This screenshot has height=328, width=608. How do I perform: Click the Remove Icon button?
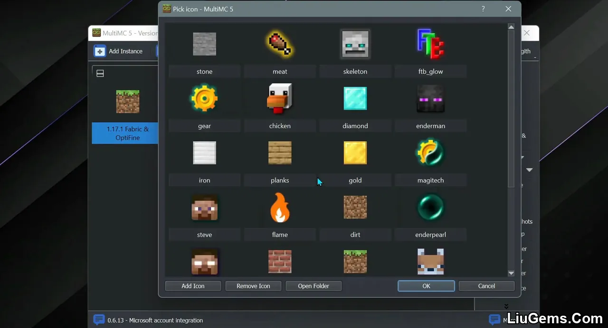click(x=253, y=286)
